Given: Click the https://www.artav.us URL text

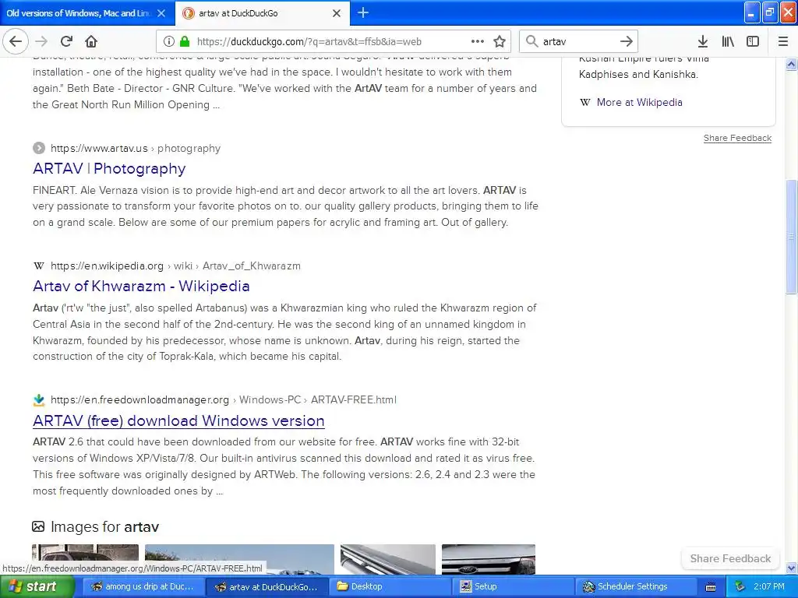Looking at the screenshot, I should (x=99, y=149).
